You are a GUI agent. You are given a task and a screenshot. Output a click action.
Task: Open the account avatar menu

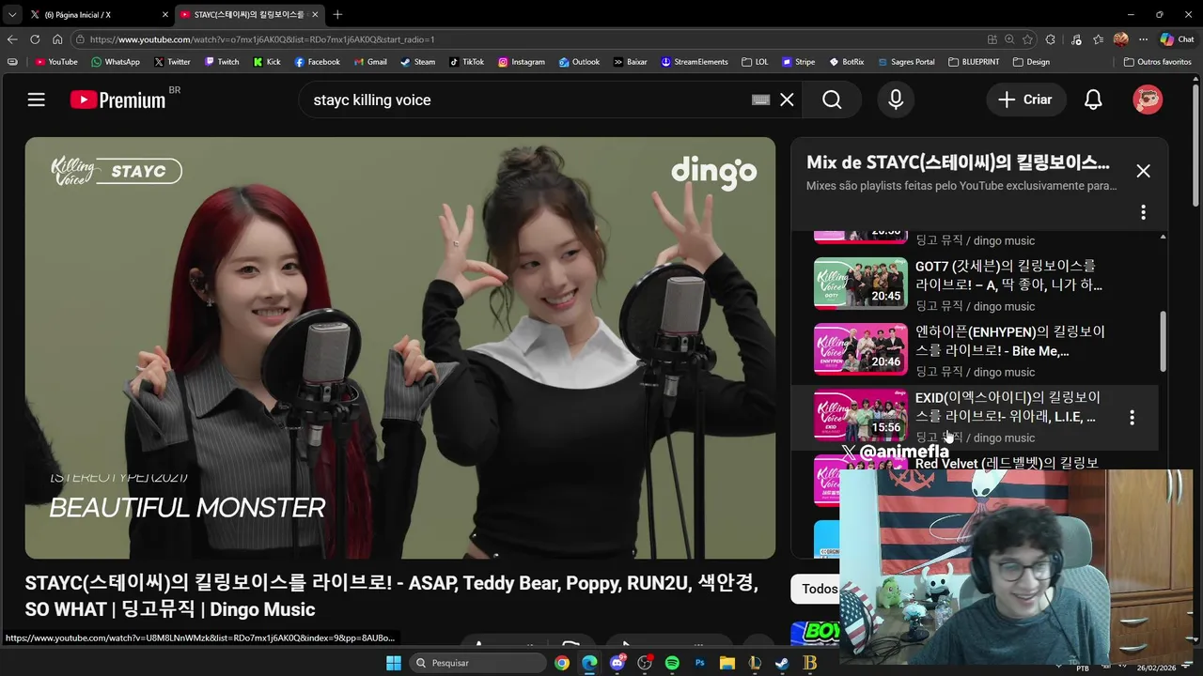pyautogui.click(x=1148, y=100)
